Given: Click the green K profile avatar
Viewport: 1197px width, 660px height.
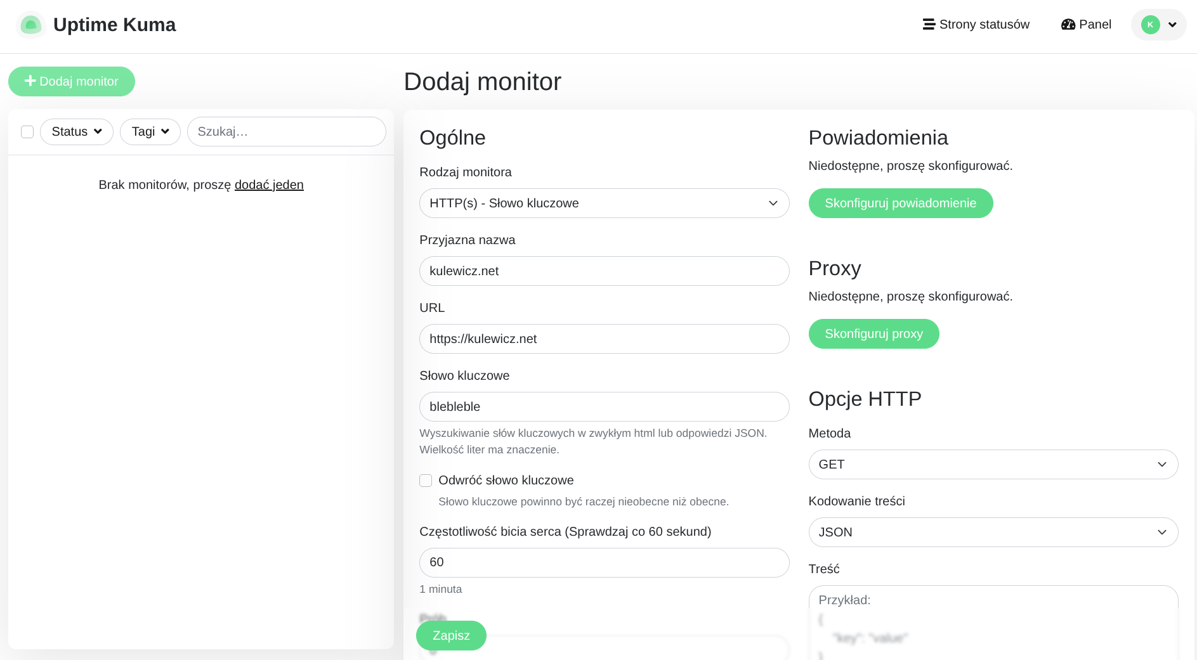Looking at the screenshot, I should click(1151, 25).
